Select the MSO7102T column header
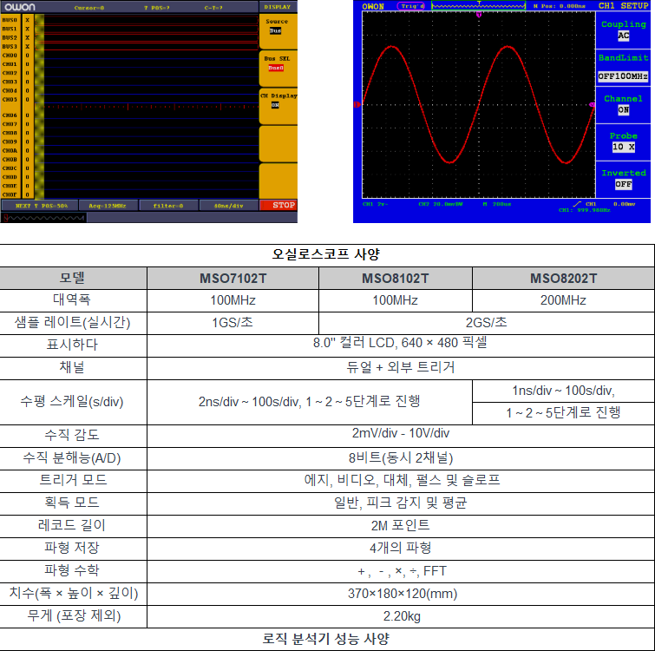This screenshot has width=655, height=651. point(233,279)
